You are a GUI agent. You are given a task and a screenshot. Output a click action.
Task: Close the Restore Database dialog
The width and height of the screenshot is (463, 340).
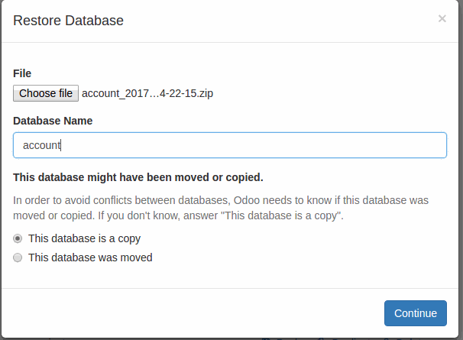point(442,19)
